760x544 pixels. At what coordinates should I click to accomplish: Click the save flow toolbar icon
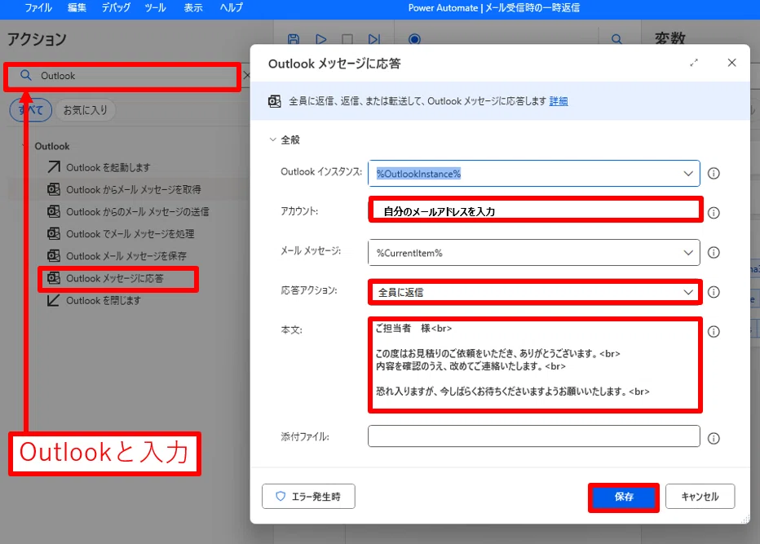(294, 39)
